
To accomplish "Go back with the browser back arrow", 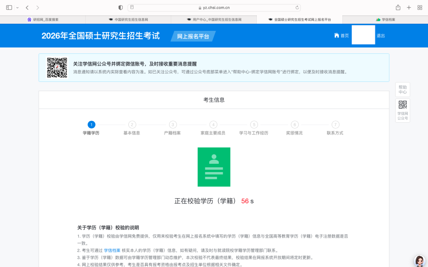I will pyautogui.click(x=27, y=8).
